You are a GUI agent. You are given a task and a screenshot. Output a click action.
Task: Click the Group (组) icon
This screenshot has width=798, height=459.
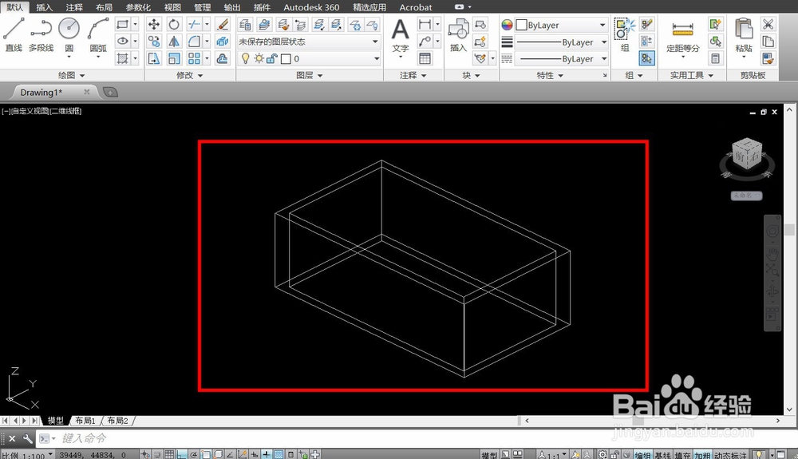[x=625, y=34]
